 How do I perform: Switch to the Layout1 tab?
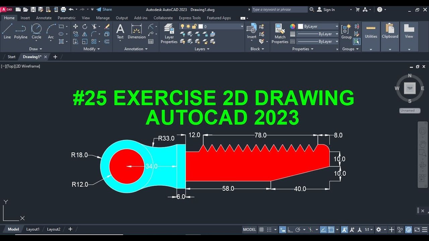point(33,229)
